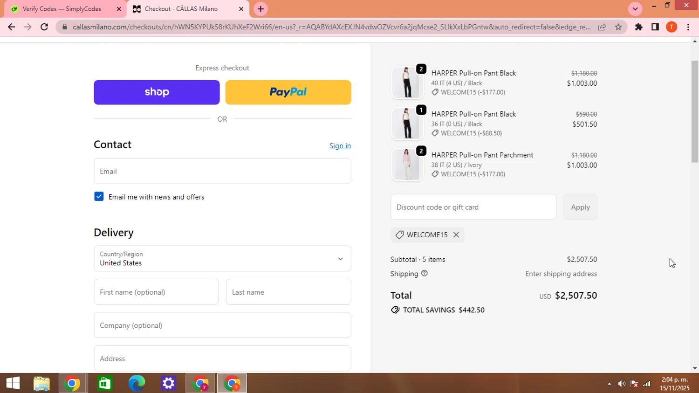Close the Checkout - CÄLLAS Milano tab
This screenshot has width=699, height=393.
(x=241, y=9)
